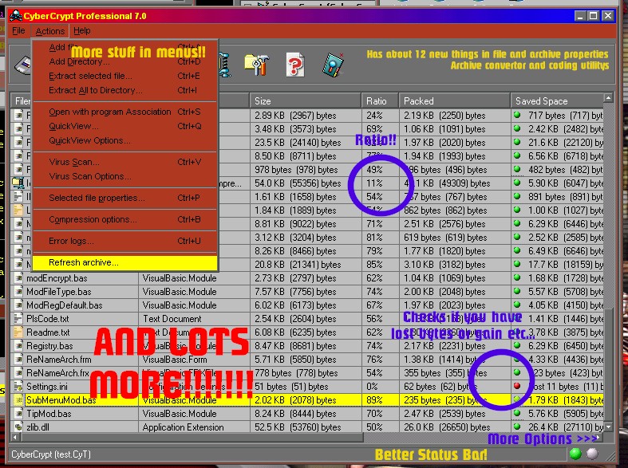Start Virus Scan... from Actions menu
The height and width of the screenshot is (468, 628).
(124, 162)
